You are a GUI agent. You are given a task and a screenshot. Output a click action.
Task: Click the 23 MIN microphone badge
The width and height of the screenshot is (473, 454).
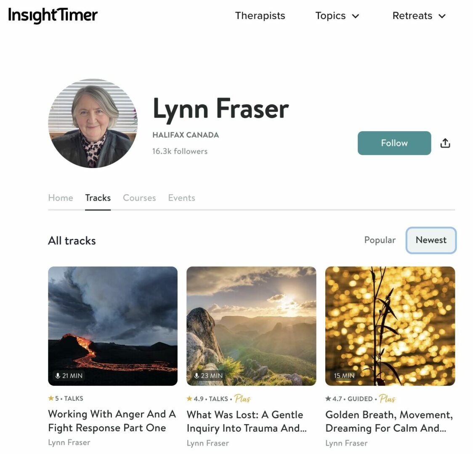pyautogui.click(x=208, y=376)
